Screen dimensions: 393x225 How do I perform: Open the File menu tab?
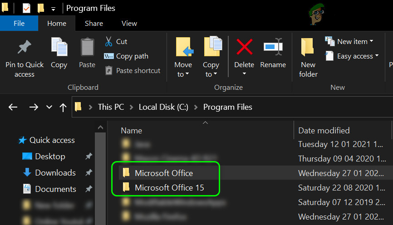click(19, 23)
